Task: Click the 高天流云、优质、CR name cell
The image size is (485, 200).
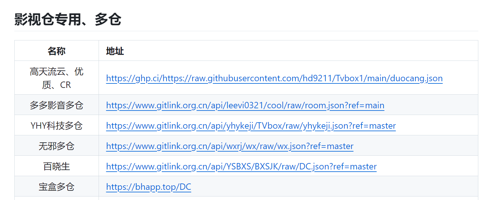Action: coord(56,78)
